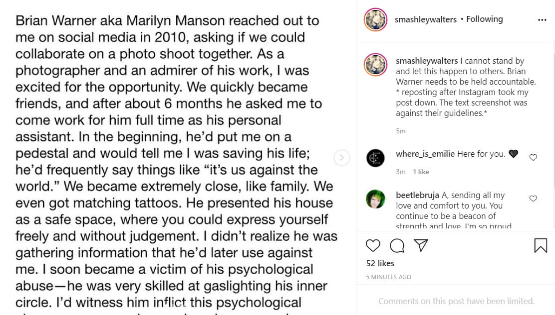This screenshot has width=555, height=315.
Task: Click the 5 MINUTES AGO timestamp
Action: click(x=388, y=277)
